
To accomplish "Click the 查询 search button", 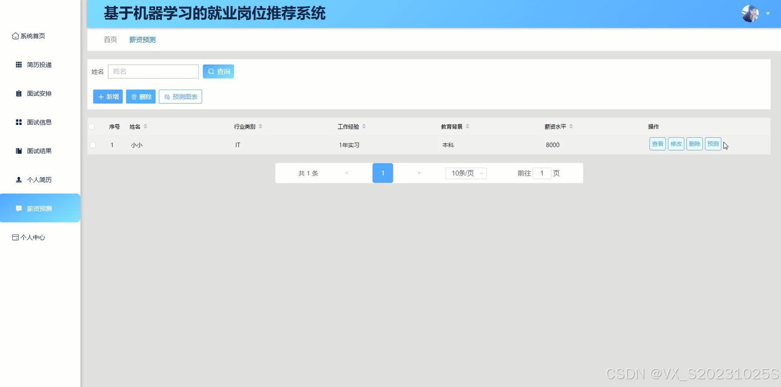I will (218, 72).
